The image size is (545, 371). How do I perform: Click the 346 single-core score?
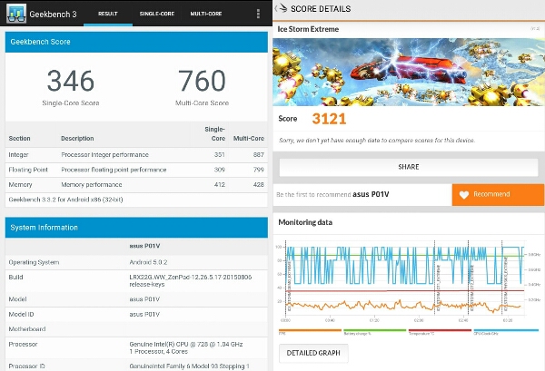pos(71,81)
